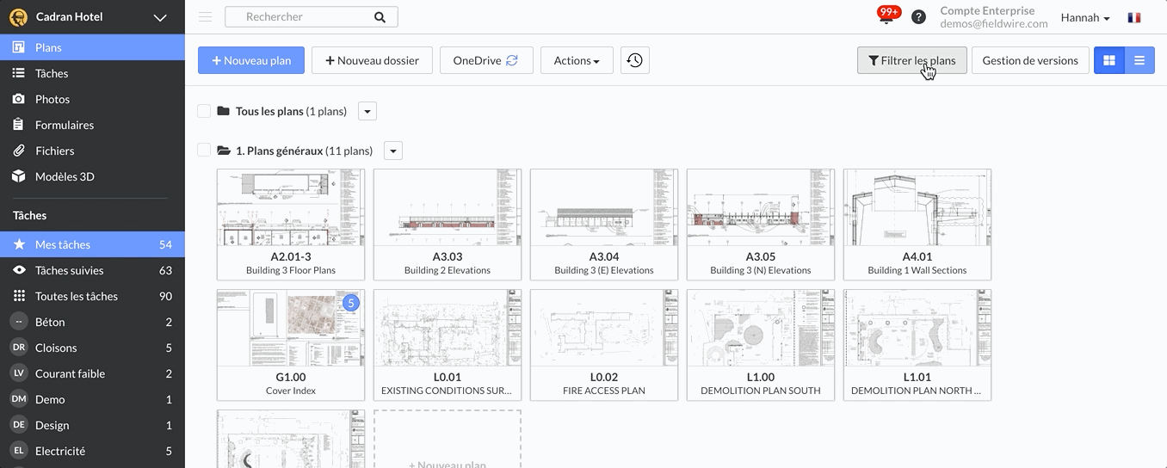Click the search magnifier icon
The height and width of the screenshot is (468, 1167).
click(x=380, y=17)
